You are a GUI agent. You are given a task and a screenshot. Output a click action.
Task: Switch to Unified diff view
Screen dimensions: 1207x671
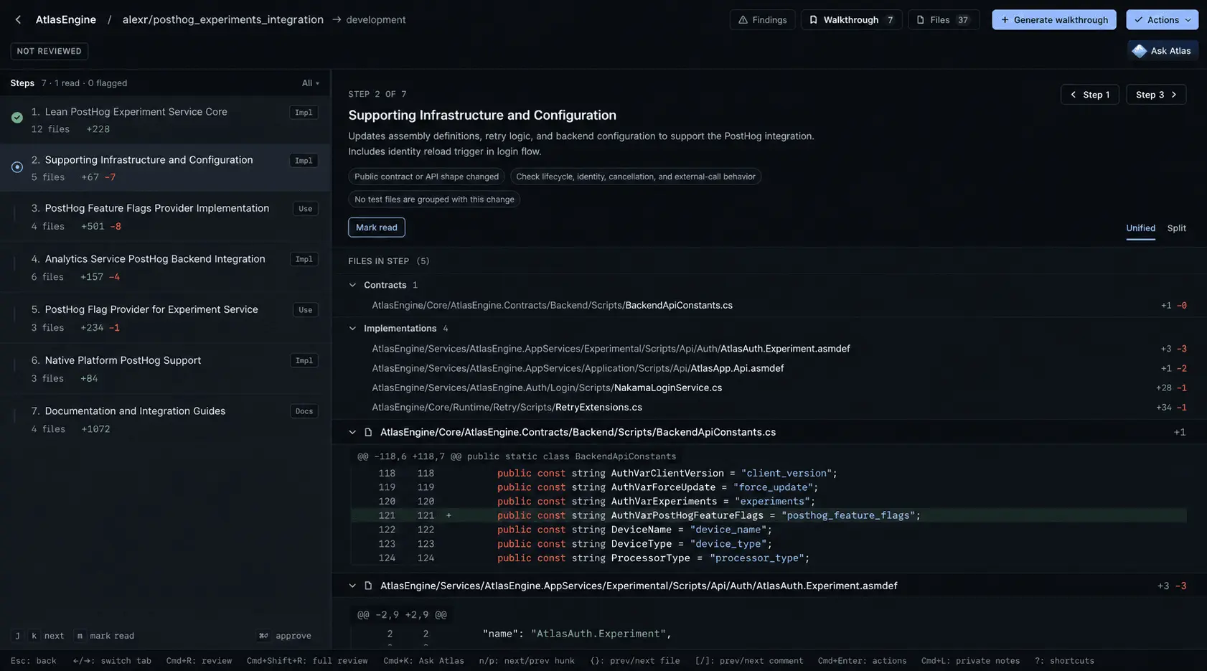(1140, 228)
